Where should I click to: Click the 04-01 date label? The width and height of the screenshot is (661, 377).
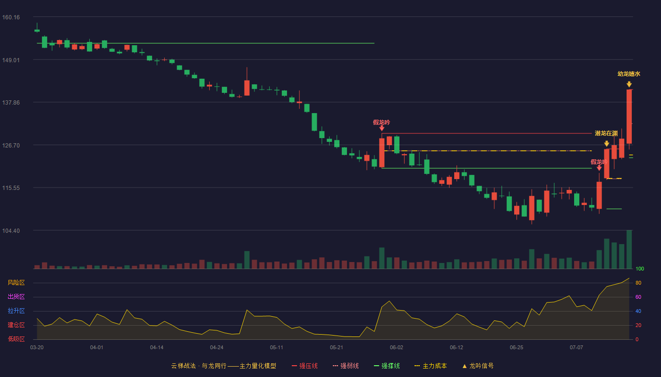point(97,347)
